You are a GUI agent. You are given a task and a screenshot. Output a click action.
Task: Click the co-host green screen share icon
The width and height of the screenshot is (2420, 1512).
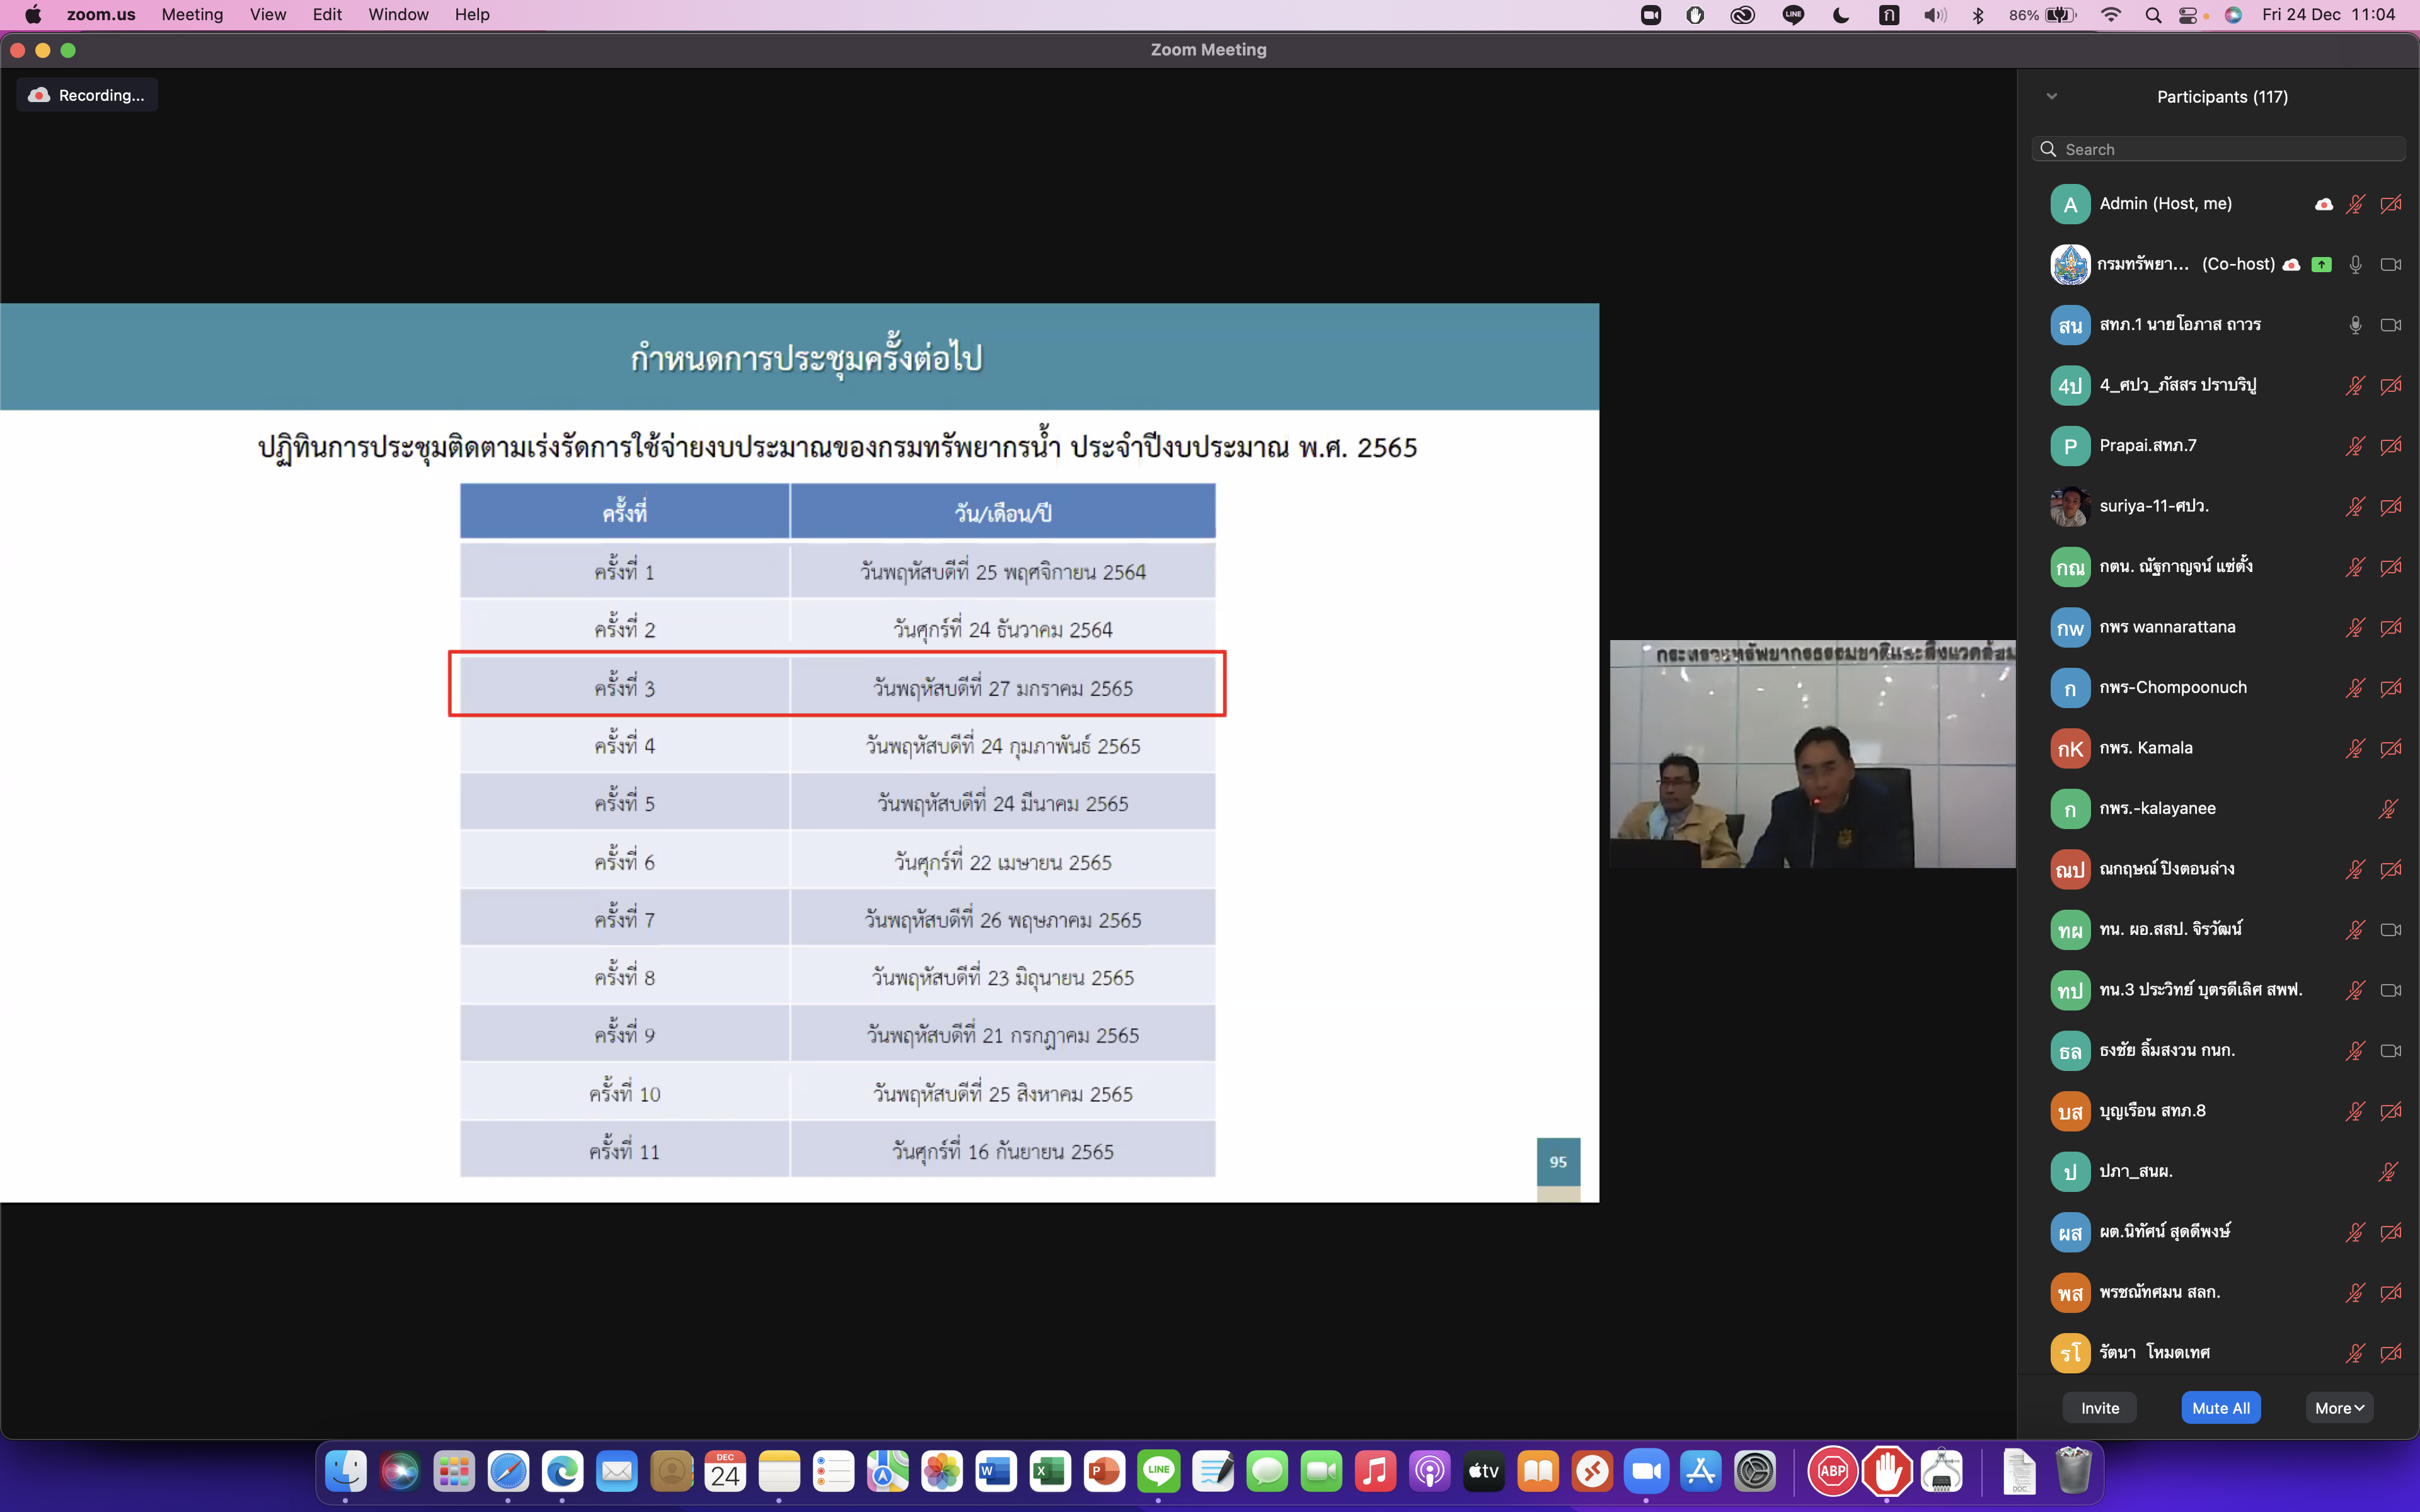tap(2322, 265)
